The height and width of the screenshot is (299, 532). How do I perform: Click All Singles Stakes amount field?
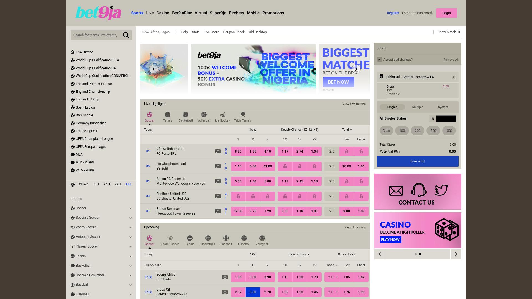click(x=446, y=119)
